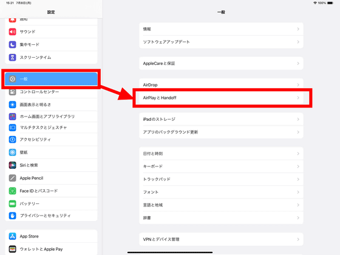The height and width of the screenshot is (255, 340).
Task: Tap the 日付と時刻 label
Action: pyautogui.click(x=153, y=154)
